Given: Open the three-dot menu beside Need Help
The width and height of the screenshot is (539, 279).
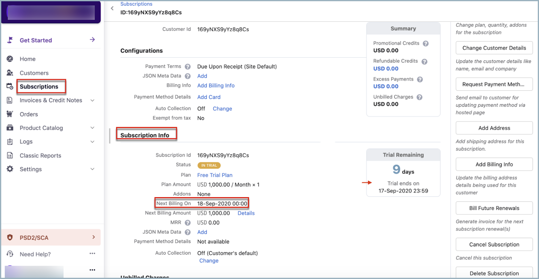Looking at the screenshot, I should pyautogui.click(x=92, y=253).
